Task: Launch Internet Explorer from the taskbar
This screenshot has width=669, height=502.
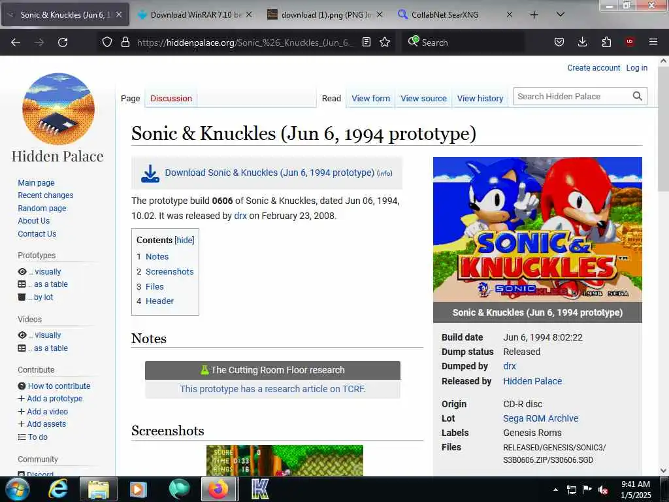Action: 58,490
